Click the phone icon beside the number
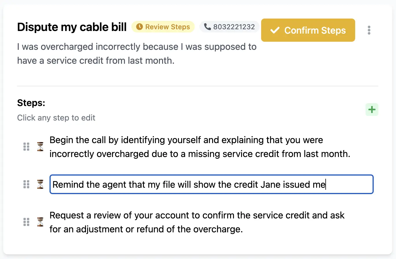396x259 pixels. (207, 27)
